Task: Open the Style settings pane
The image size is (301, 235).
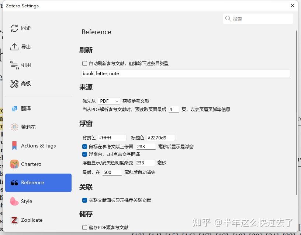Action: (x=27, y=201)
